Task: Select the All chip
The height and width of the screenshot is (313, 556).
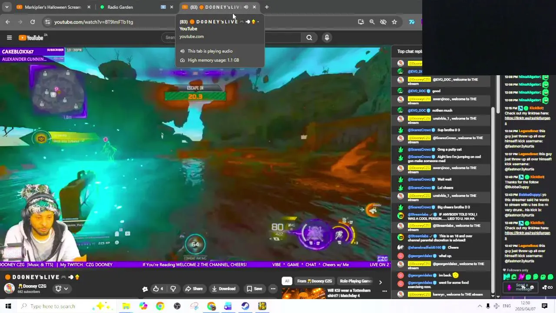Action: point(287,281)
